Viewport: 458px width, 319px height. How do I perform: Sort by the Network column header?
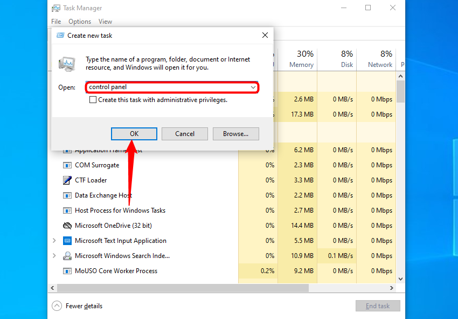(x=376, y=59)
